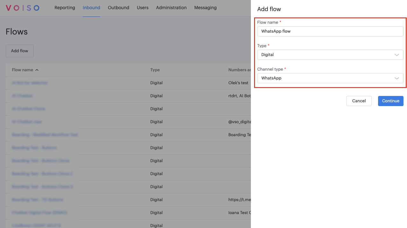
Task: Select the "https://t.me" cell
Action: [239, 200]
